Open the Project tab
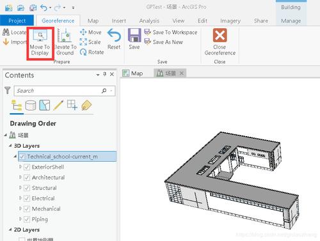The width and height of the screenshot is (320, 241). coord(17,20)
